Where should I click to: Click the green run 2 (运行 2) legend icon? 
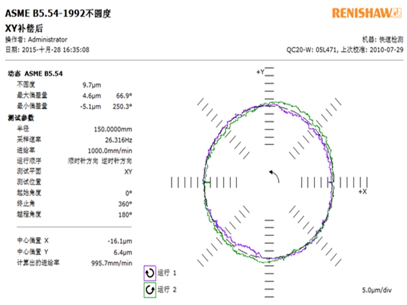click(149, 289)
